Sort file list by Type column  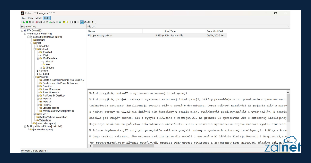187,31
